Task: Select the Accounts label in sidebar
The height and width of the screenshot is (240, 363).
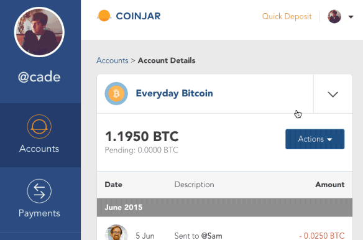Action: (39, 149)
